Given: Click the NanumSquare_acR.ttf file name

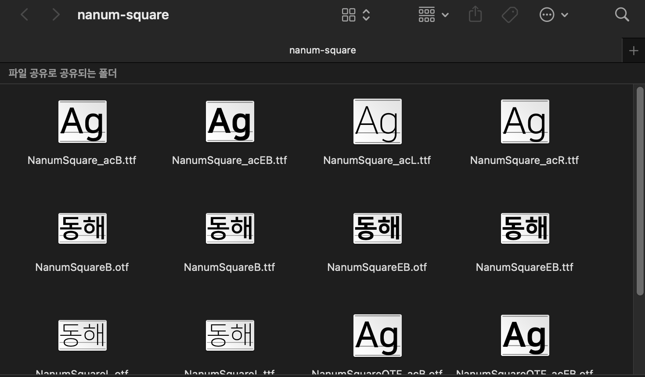Looking at the screenshot, I should [525, 160].
